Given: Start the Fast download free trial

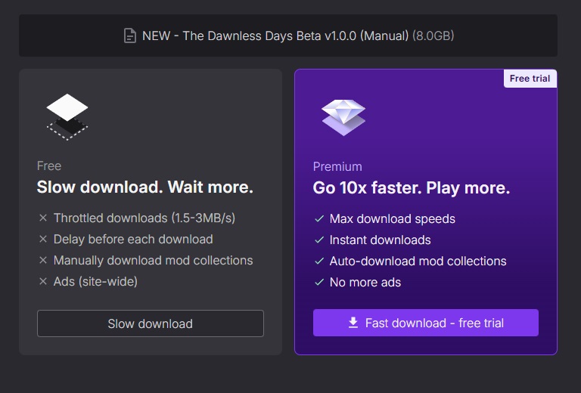Looking at the screenshot, I should (x=425, y=323).
